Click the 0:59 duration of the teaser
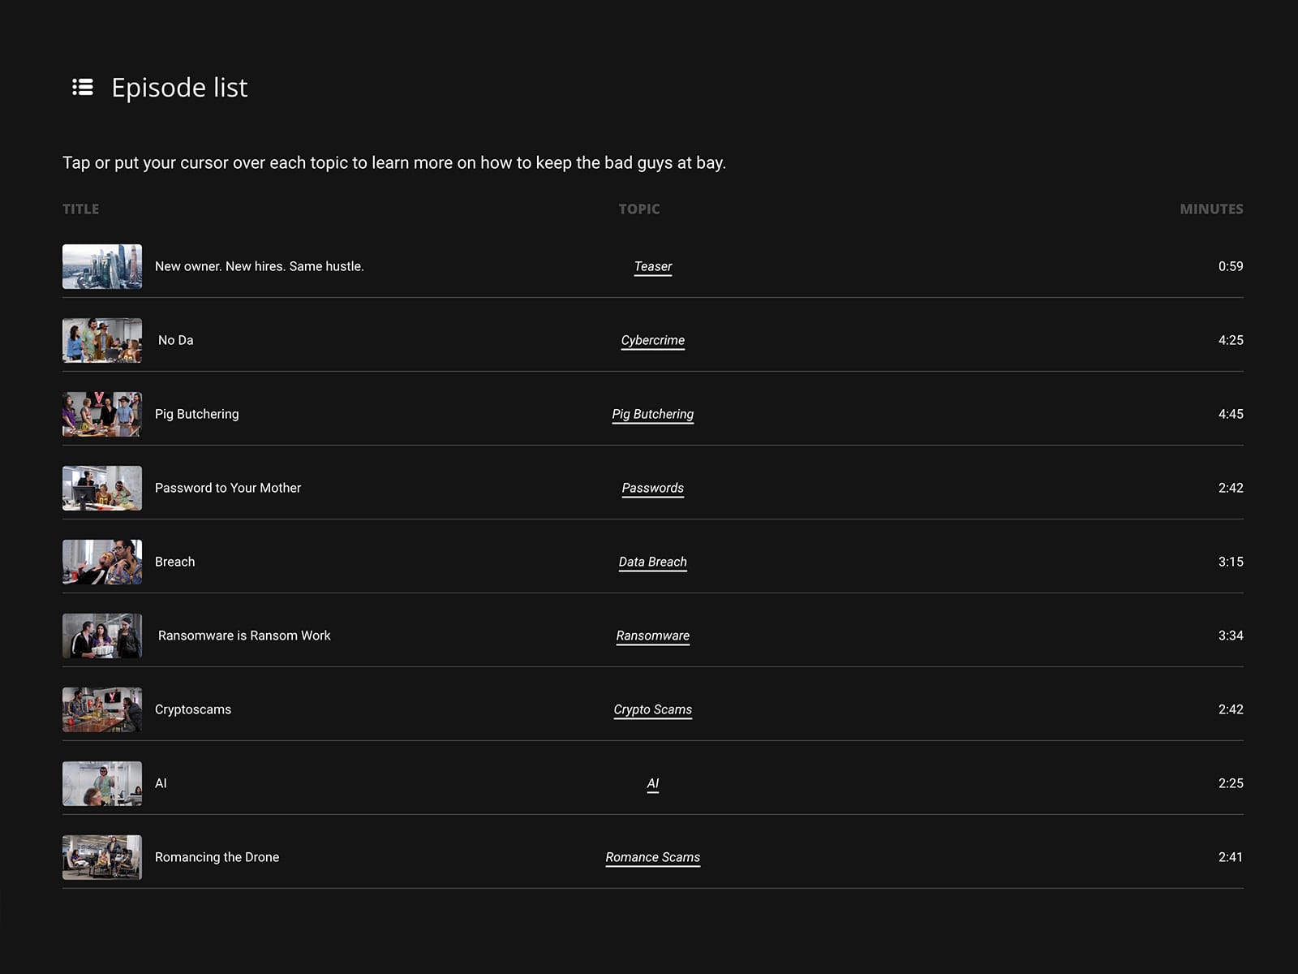 (x=1231, y=266)
